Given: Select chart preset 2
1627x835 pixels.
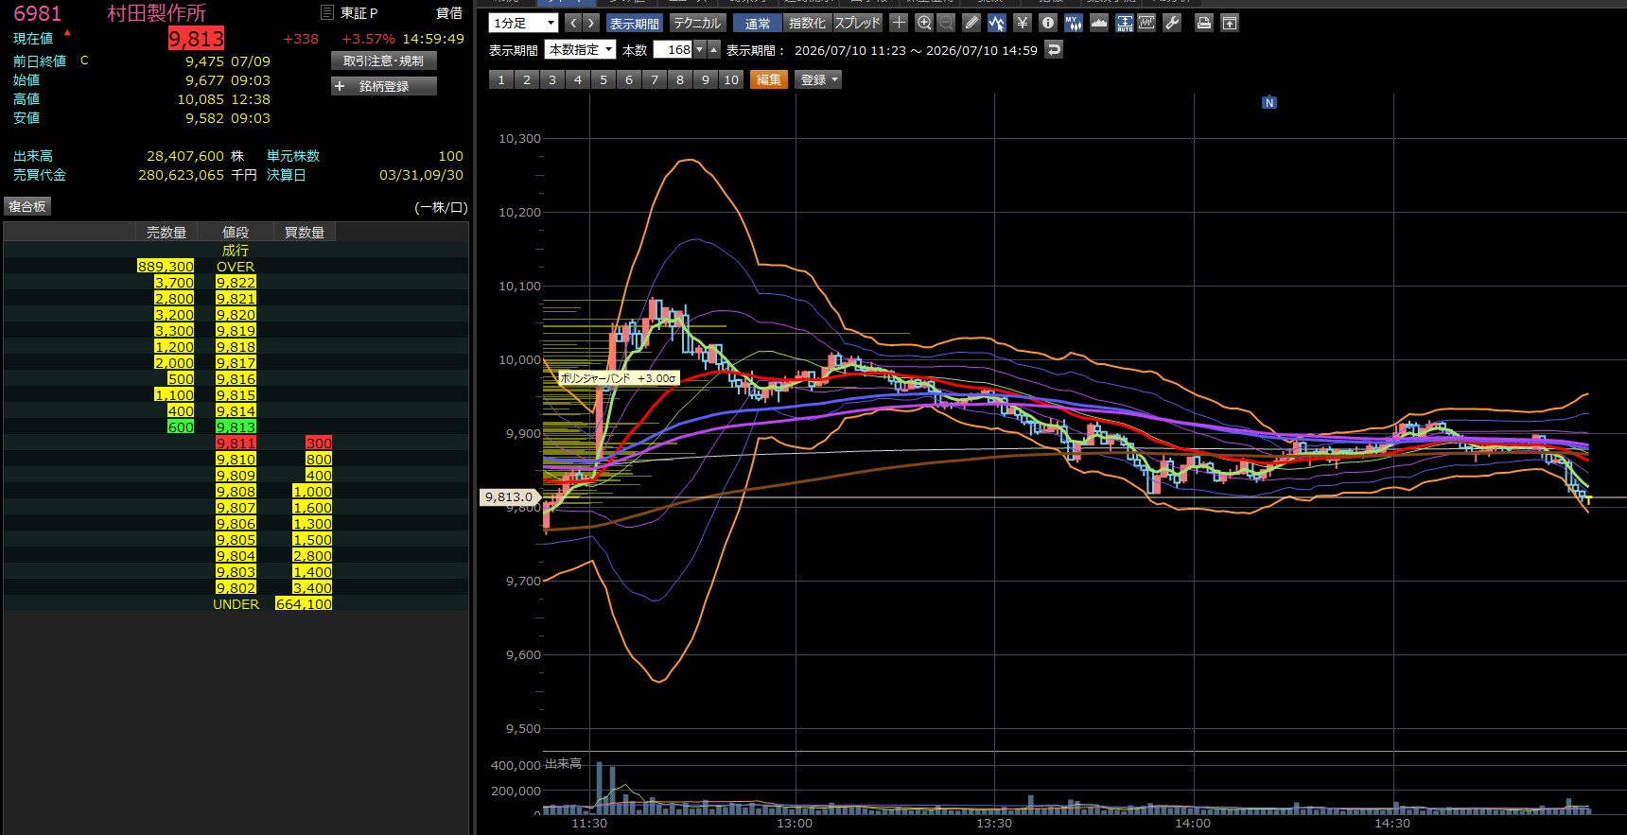Looking at the screenshot, I should point(527,80).
